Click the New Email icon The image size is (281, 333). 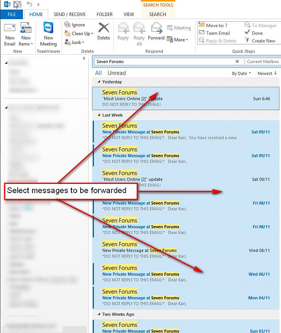[x=10, y=34]
